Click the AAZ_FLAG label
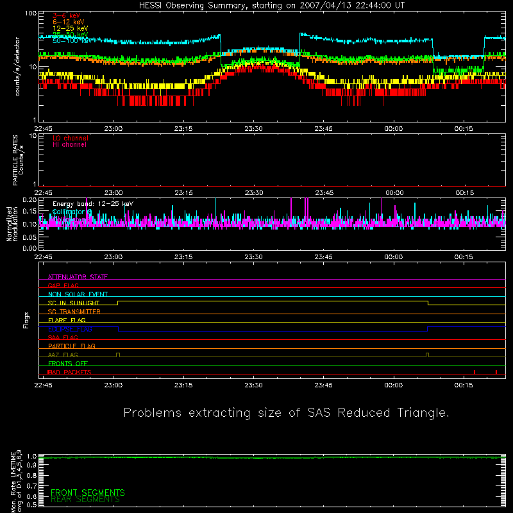This screenshot has height=513, width=513. coord(63,355)
